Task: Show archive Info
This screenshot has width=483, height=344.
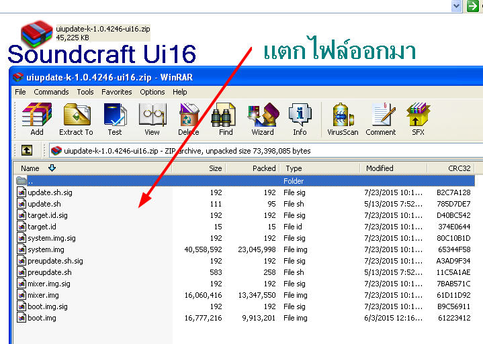Action: pos(300,119)
